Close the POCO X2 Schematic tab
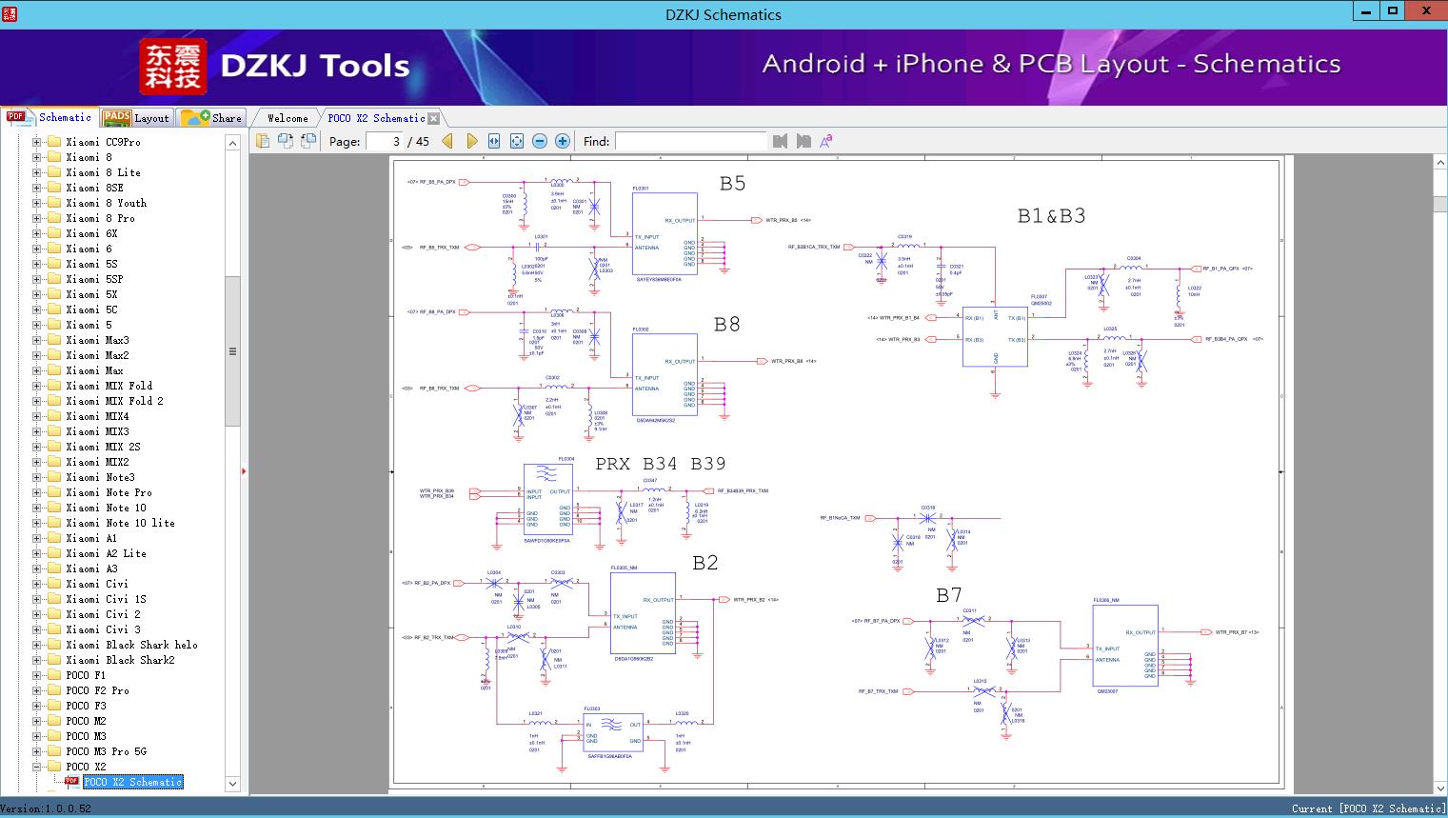The height and width of the screenshot is (818, 1448). click(x=434, y=118)
